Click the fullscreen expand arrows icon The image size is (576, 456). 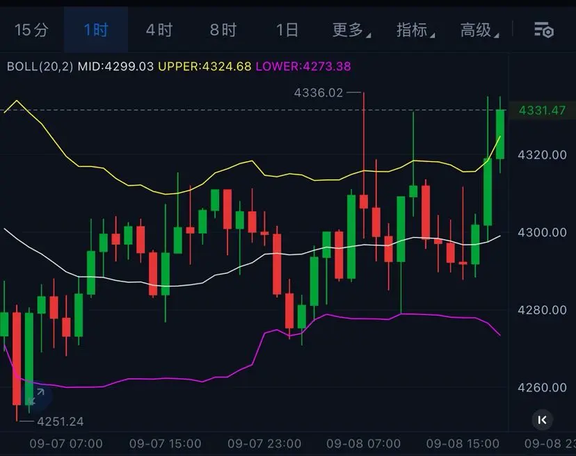pyautogui.click(x=36, y=396)
